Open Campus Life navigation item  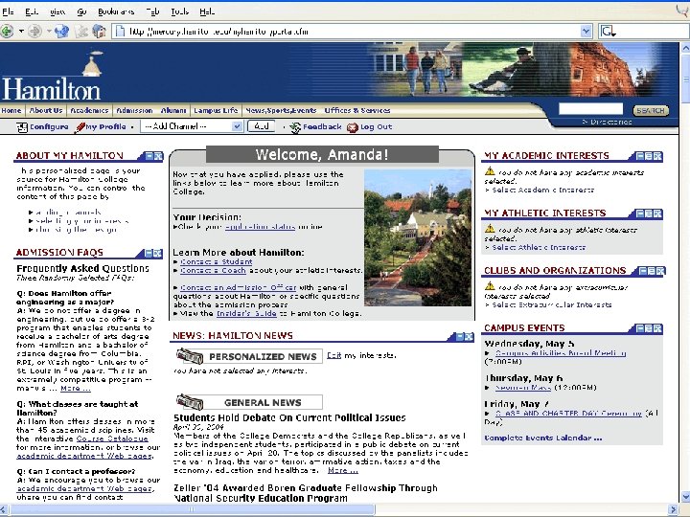216,110
